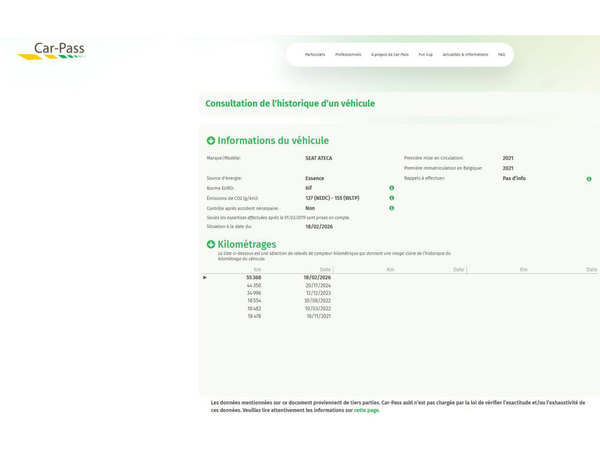The image size is (600, 450).
Task: Open the Professionnels menu
Action: 348,54
